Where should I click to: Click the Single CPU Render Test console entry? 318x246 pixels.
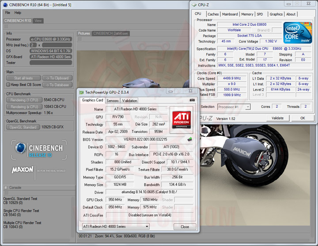click(x=21, y=212)
